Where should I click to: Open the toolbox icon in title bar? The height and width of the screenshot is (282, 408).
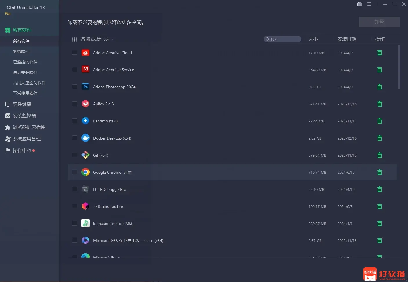point(360,4)
